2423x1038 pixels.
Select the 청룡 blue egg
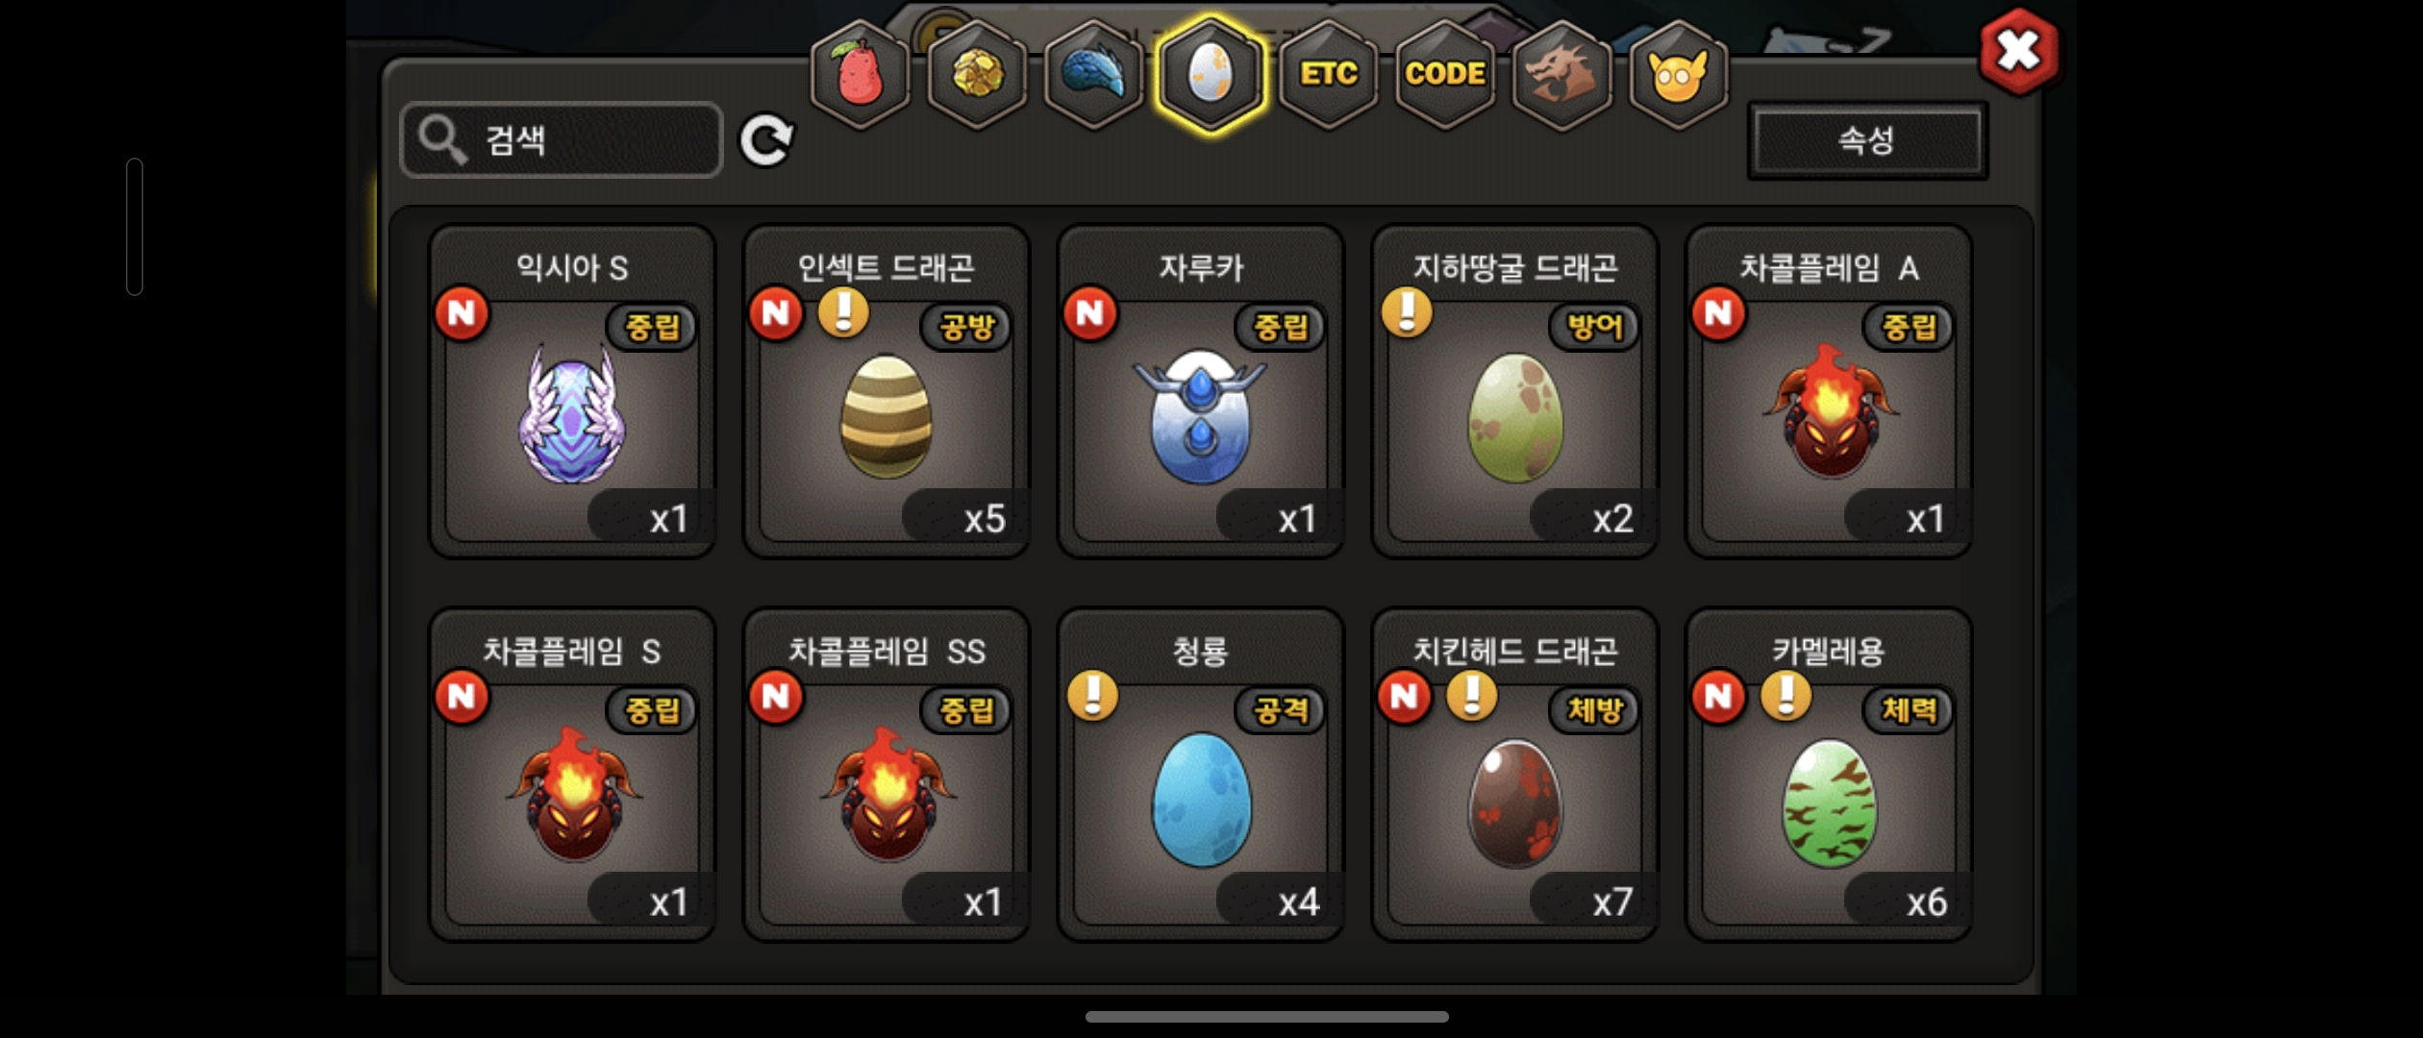(x=1200, y=775)
